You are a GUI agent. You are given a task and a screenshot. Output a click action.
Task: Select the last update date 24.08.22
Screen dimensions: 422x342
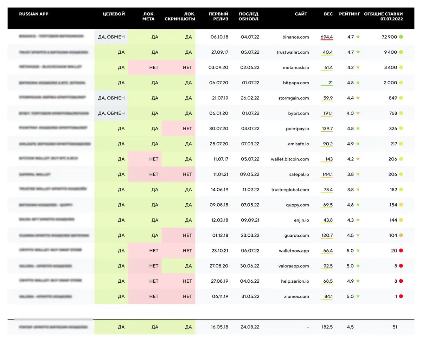click(x=250, y=327)
